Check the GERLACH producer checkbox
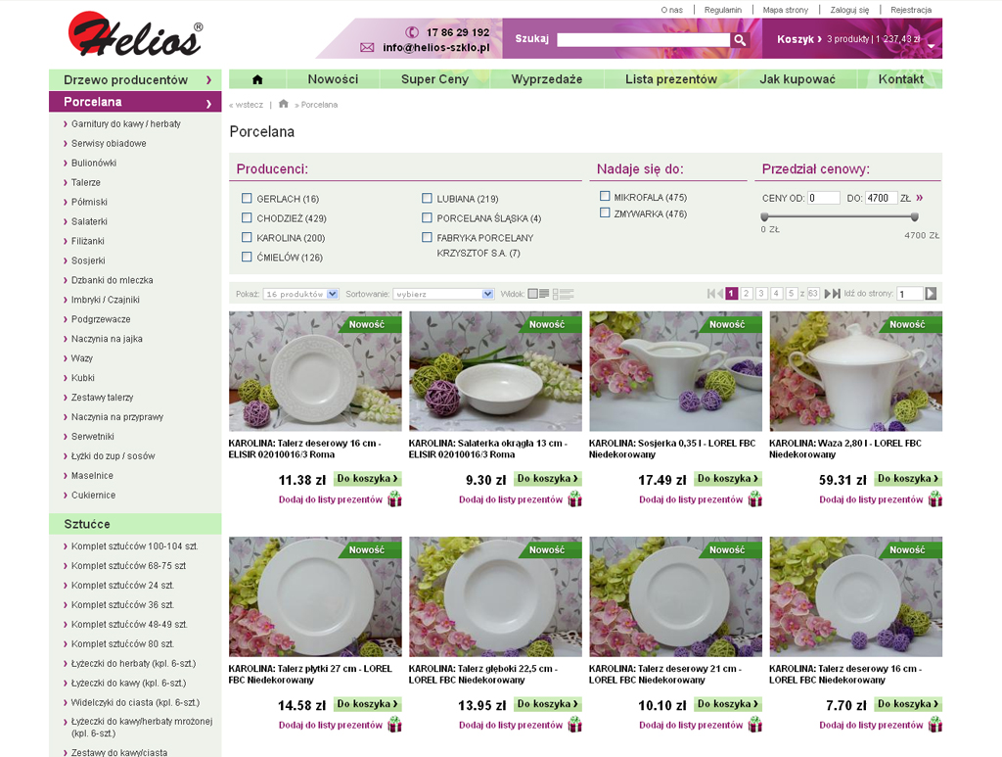 (x=247, y=198)
